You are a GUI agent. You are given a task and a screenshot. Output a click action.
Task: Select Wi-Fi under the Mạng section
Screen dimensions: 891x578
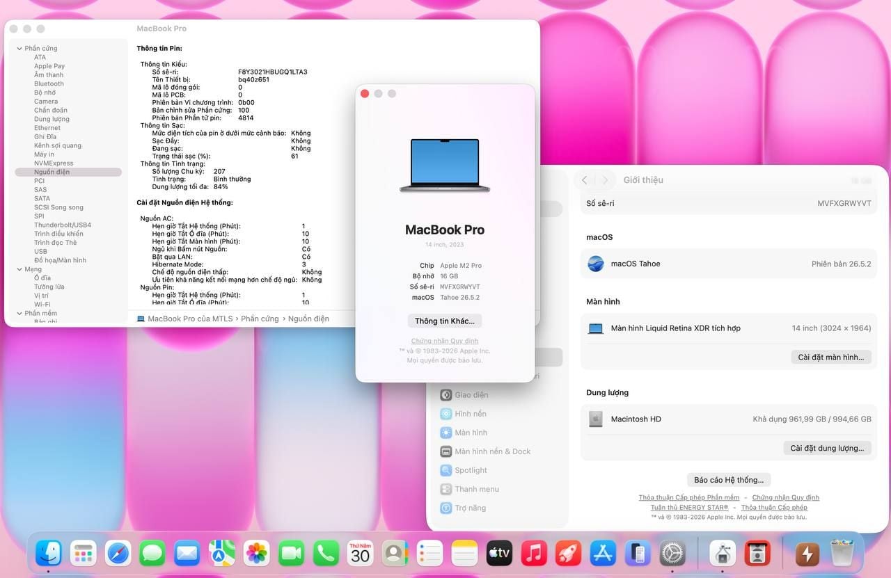coord(42,305)
